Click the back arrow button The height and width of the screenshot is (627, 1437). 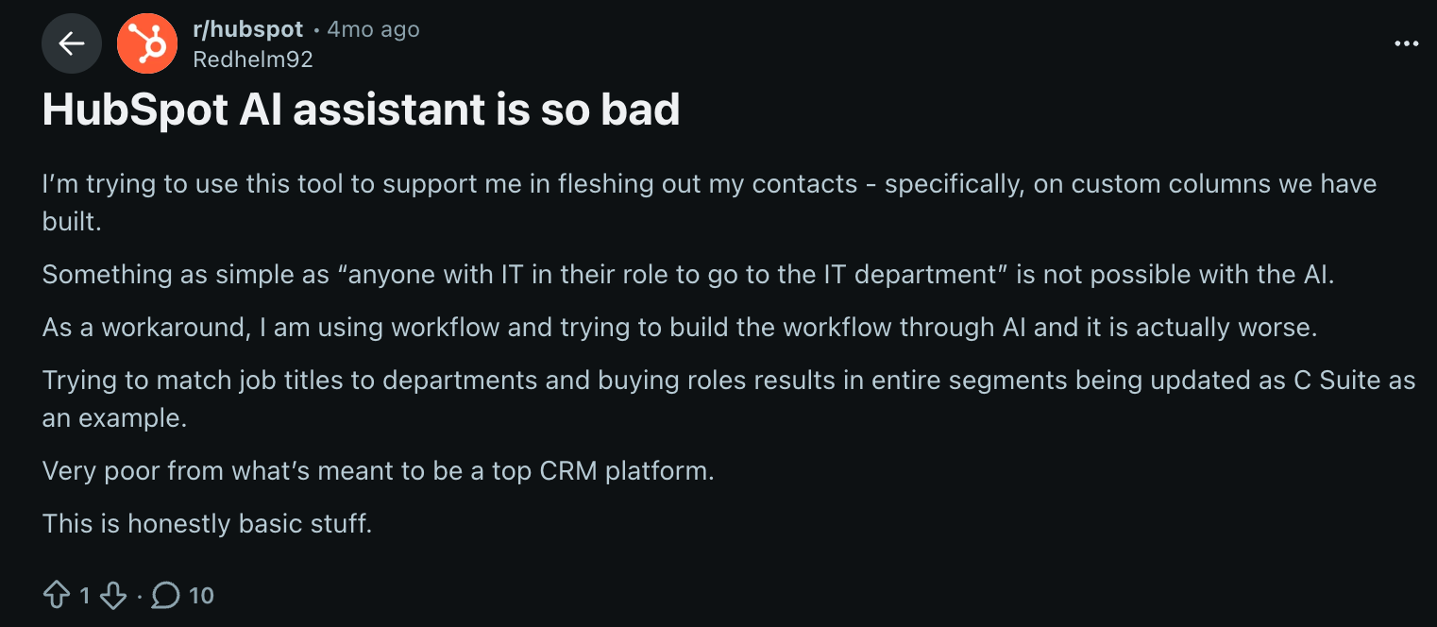click(71, 43)
